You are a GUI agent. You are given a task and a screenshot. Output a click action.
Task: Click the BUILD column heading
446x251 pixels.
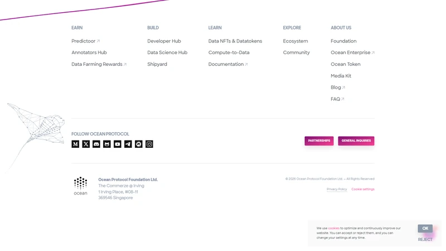click(153, 27)
